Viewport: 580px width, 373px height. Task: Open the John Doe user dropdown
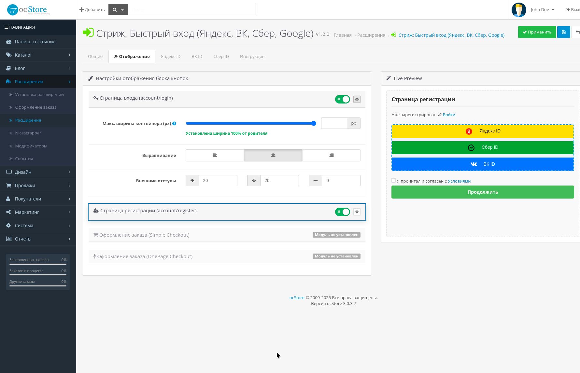pos(542,9)
